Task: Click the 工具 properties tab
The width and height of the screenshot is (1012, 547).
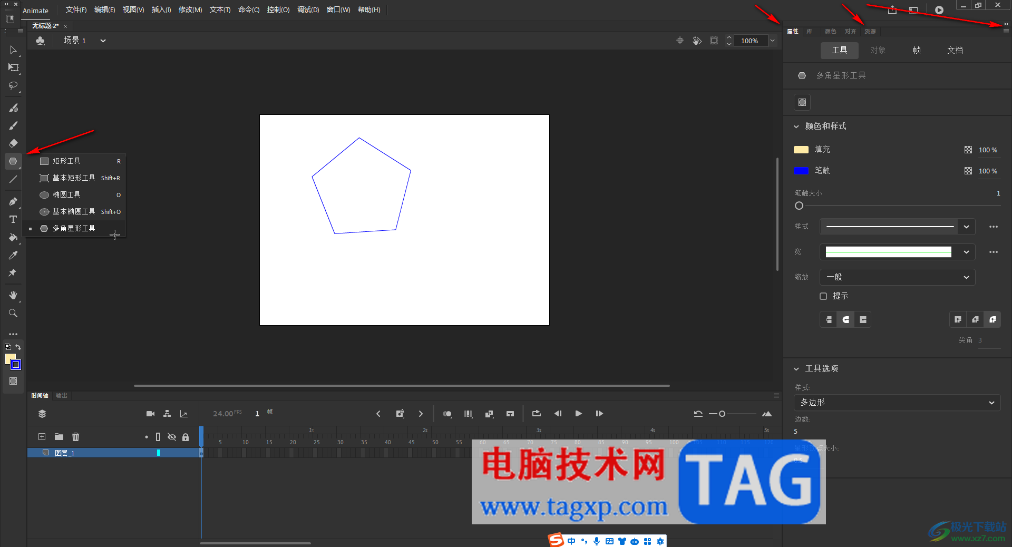Action: click(840, 51)
